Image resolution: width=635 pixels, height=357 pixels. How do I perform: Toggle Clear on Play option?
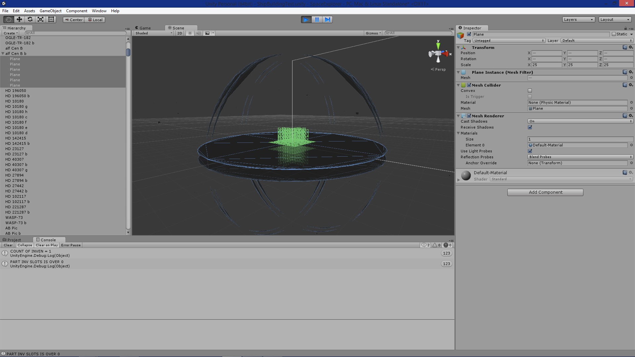coord(47,245)
